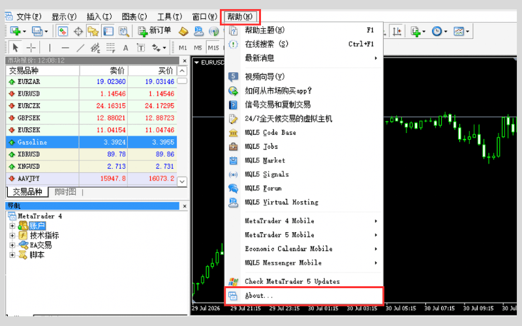The image size is (522, 326).
Task: Switch chart to M5 timeframe
Action: pyautogui.click(x=198, y=48)
